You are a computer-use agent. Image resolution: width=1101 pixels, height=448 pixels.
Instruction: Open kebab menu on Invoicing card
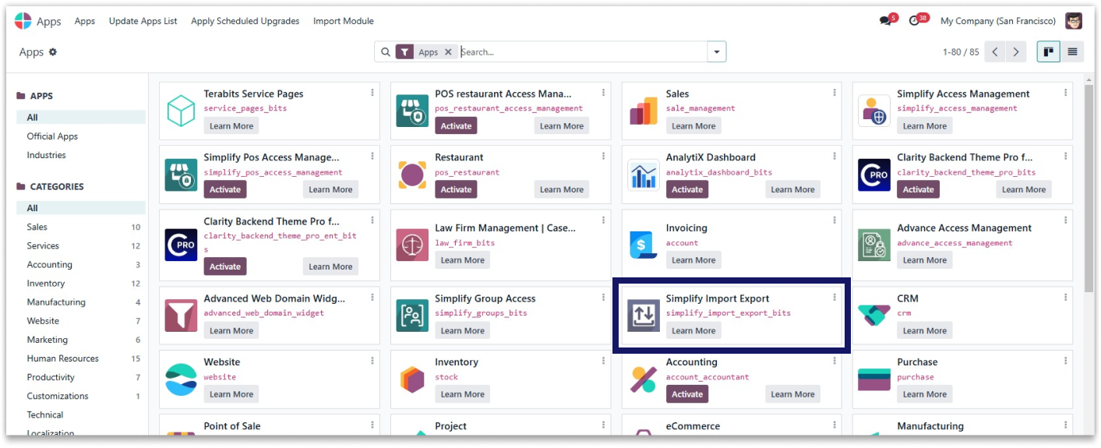point(835,220)
